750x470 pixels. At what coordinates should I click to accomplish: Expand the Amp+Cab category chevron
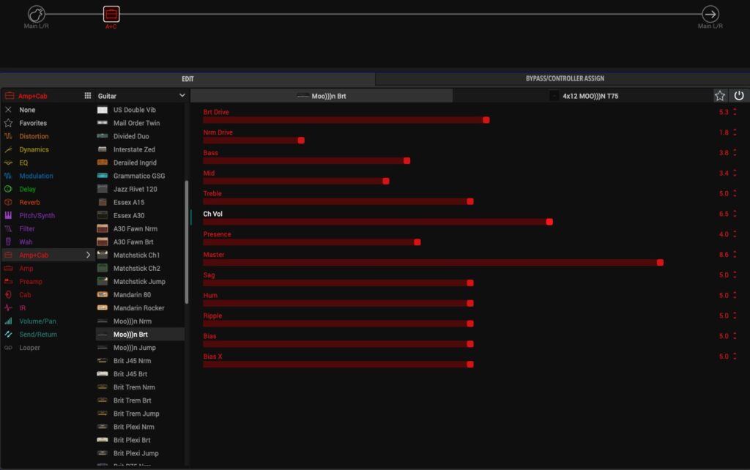[89, 255]
